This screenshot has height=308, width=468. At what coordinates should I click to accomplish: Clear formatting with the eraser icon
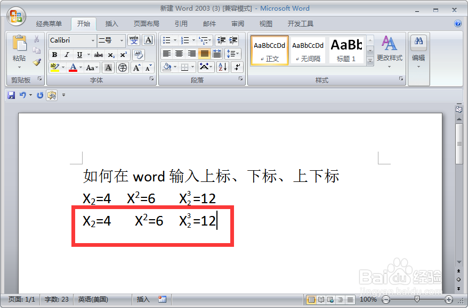click(x=139, y=54)
